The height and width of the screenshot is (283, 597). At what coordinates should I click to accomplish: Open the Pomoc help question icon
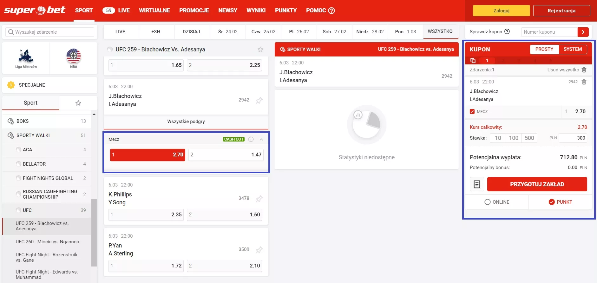331,10
